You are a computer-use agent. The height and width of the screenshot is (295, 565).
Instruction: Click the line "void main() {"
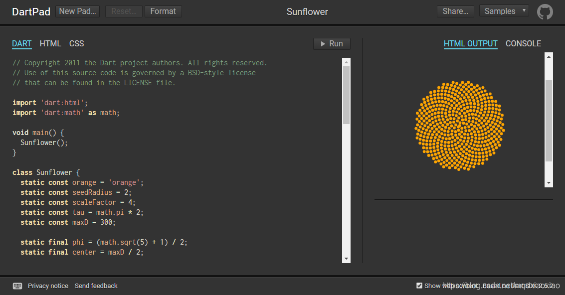38,133
